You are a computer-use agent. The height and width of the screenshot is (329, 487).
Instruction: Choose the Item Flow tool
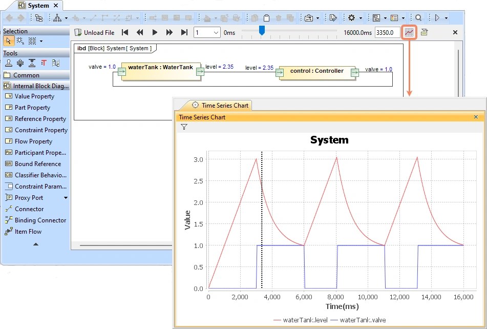point(28,232)
